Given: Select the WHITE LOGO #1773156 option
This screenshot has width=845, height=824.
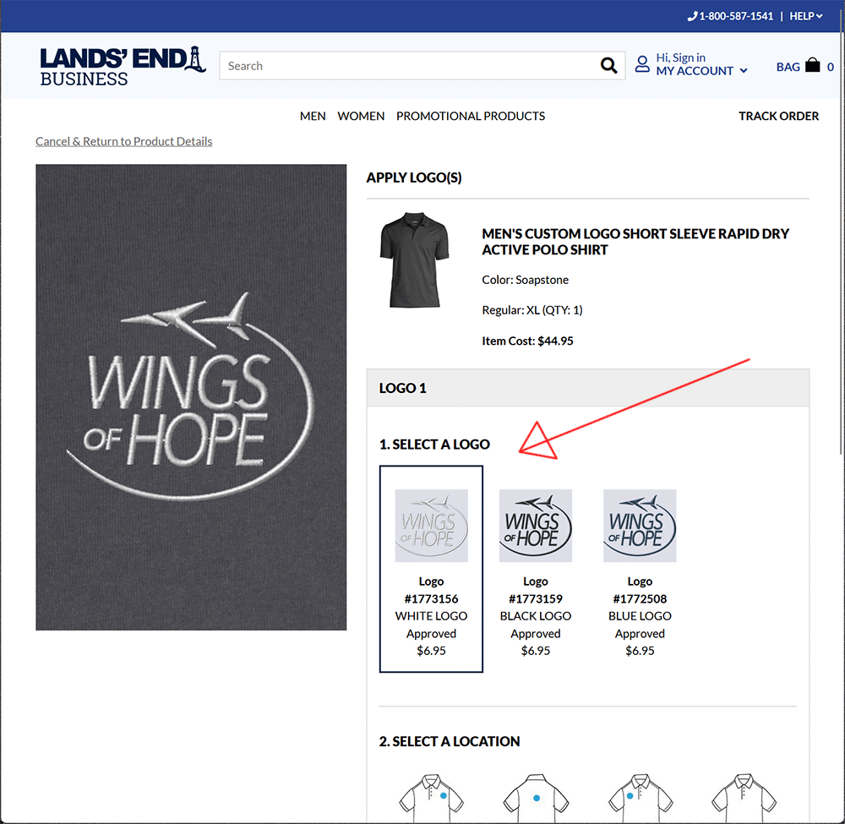Looking at the screenshot, I should pyautogui.click(x=431, y=569).
